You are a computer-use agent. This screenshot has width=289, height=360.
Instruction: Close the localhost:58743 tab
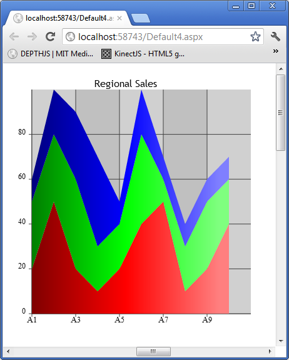click(x=119, y=18)
